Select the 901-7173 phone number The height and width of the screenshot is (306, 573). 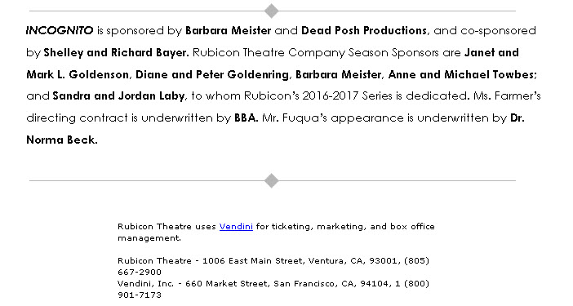point(140,295)
